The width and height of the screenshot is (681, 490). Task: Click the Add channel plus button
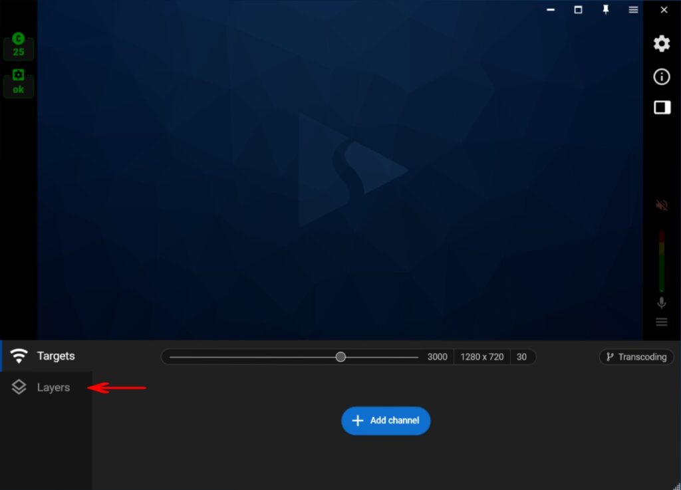point(386,421)
